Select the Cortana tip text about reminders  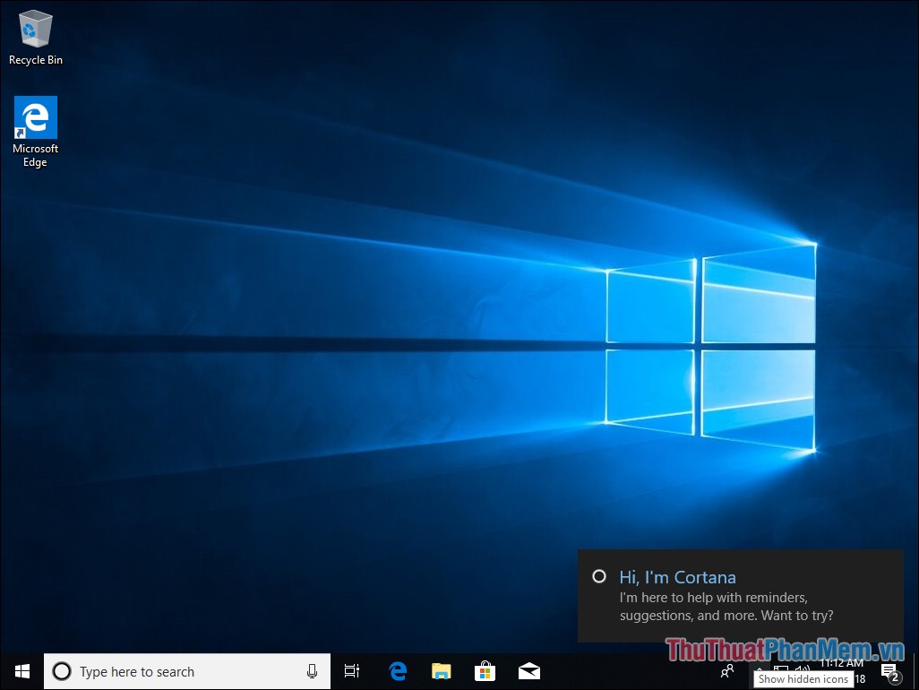pos(726,606)
